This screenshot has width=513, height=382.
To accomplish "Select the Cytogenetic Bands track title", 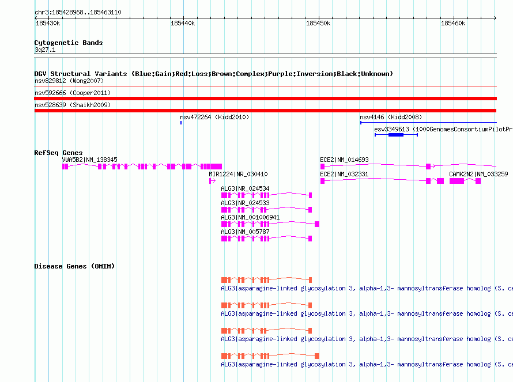I will coord(69,43).
